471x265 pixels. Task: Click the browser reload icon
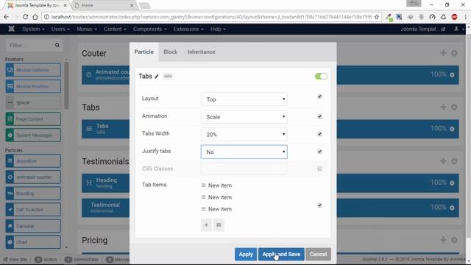click(x=25, y=17)
